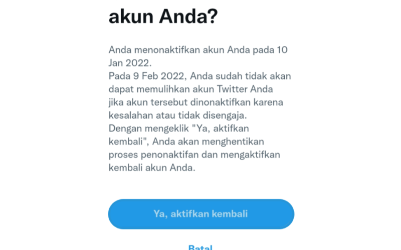
Task: Confirm with the Ya, aktifkan kembali button
Action: coord(201,214)
